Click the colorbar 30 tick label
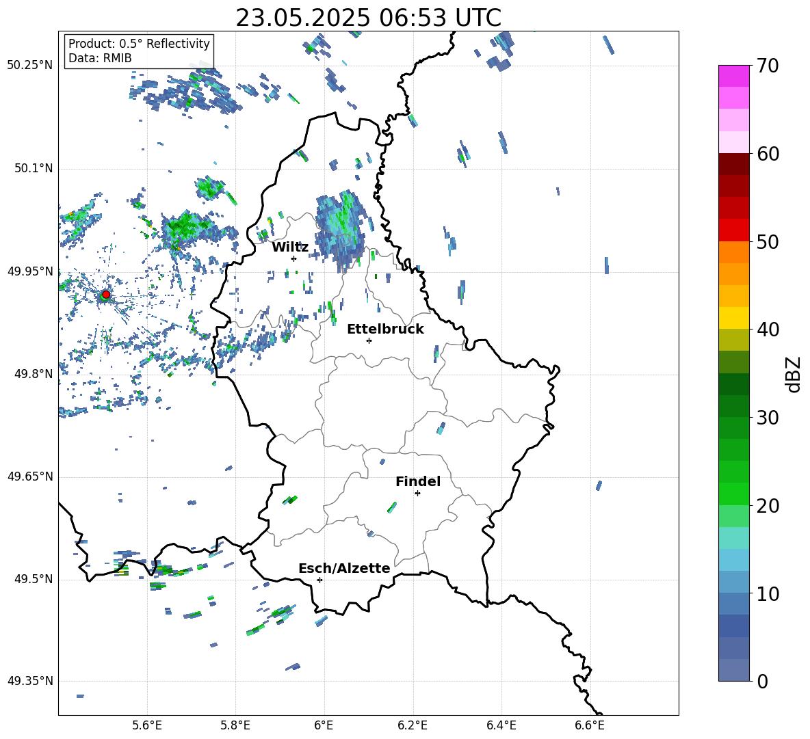Image resolution: width=810 pixels, height=739 pixels. point(768,418)
